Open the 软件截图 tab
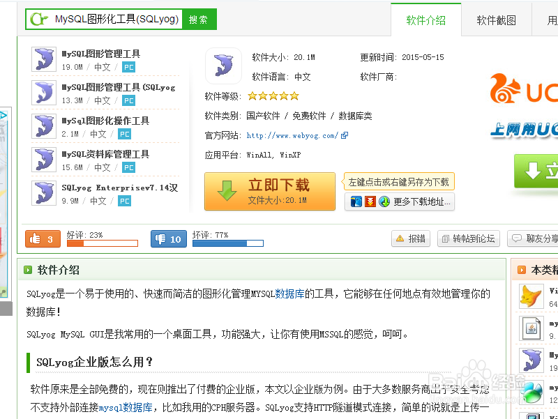Screen dimensions: 558x419 [497, 20]
